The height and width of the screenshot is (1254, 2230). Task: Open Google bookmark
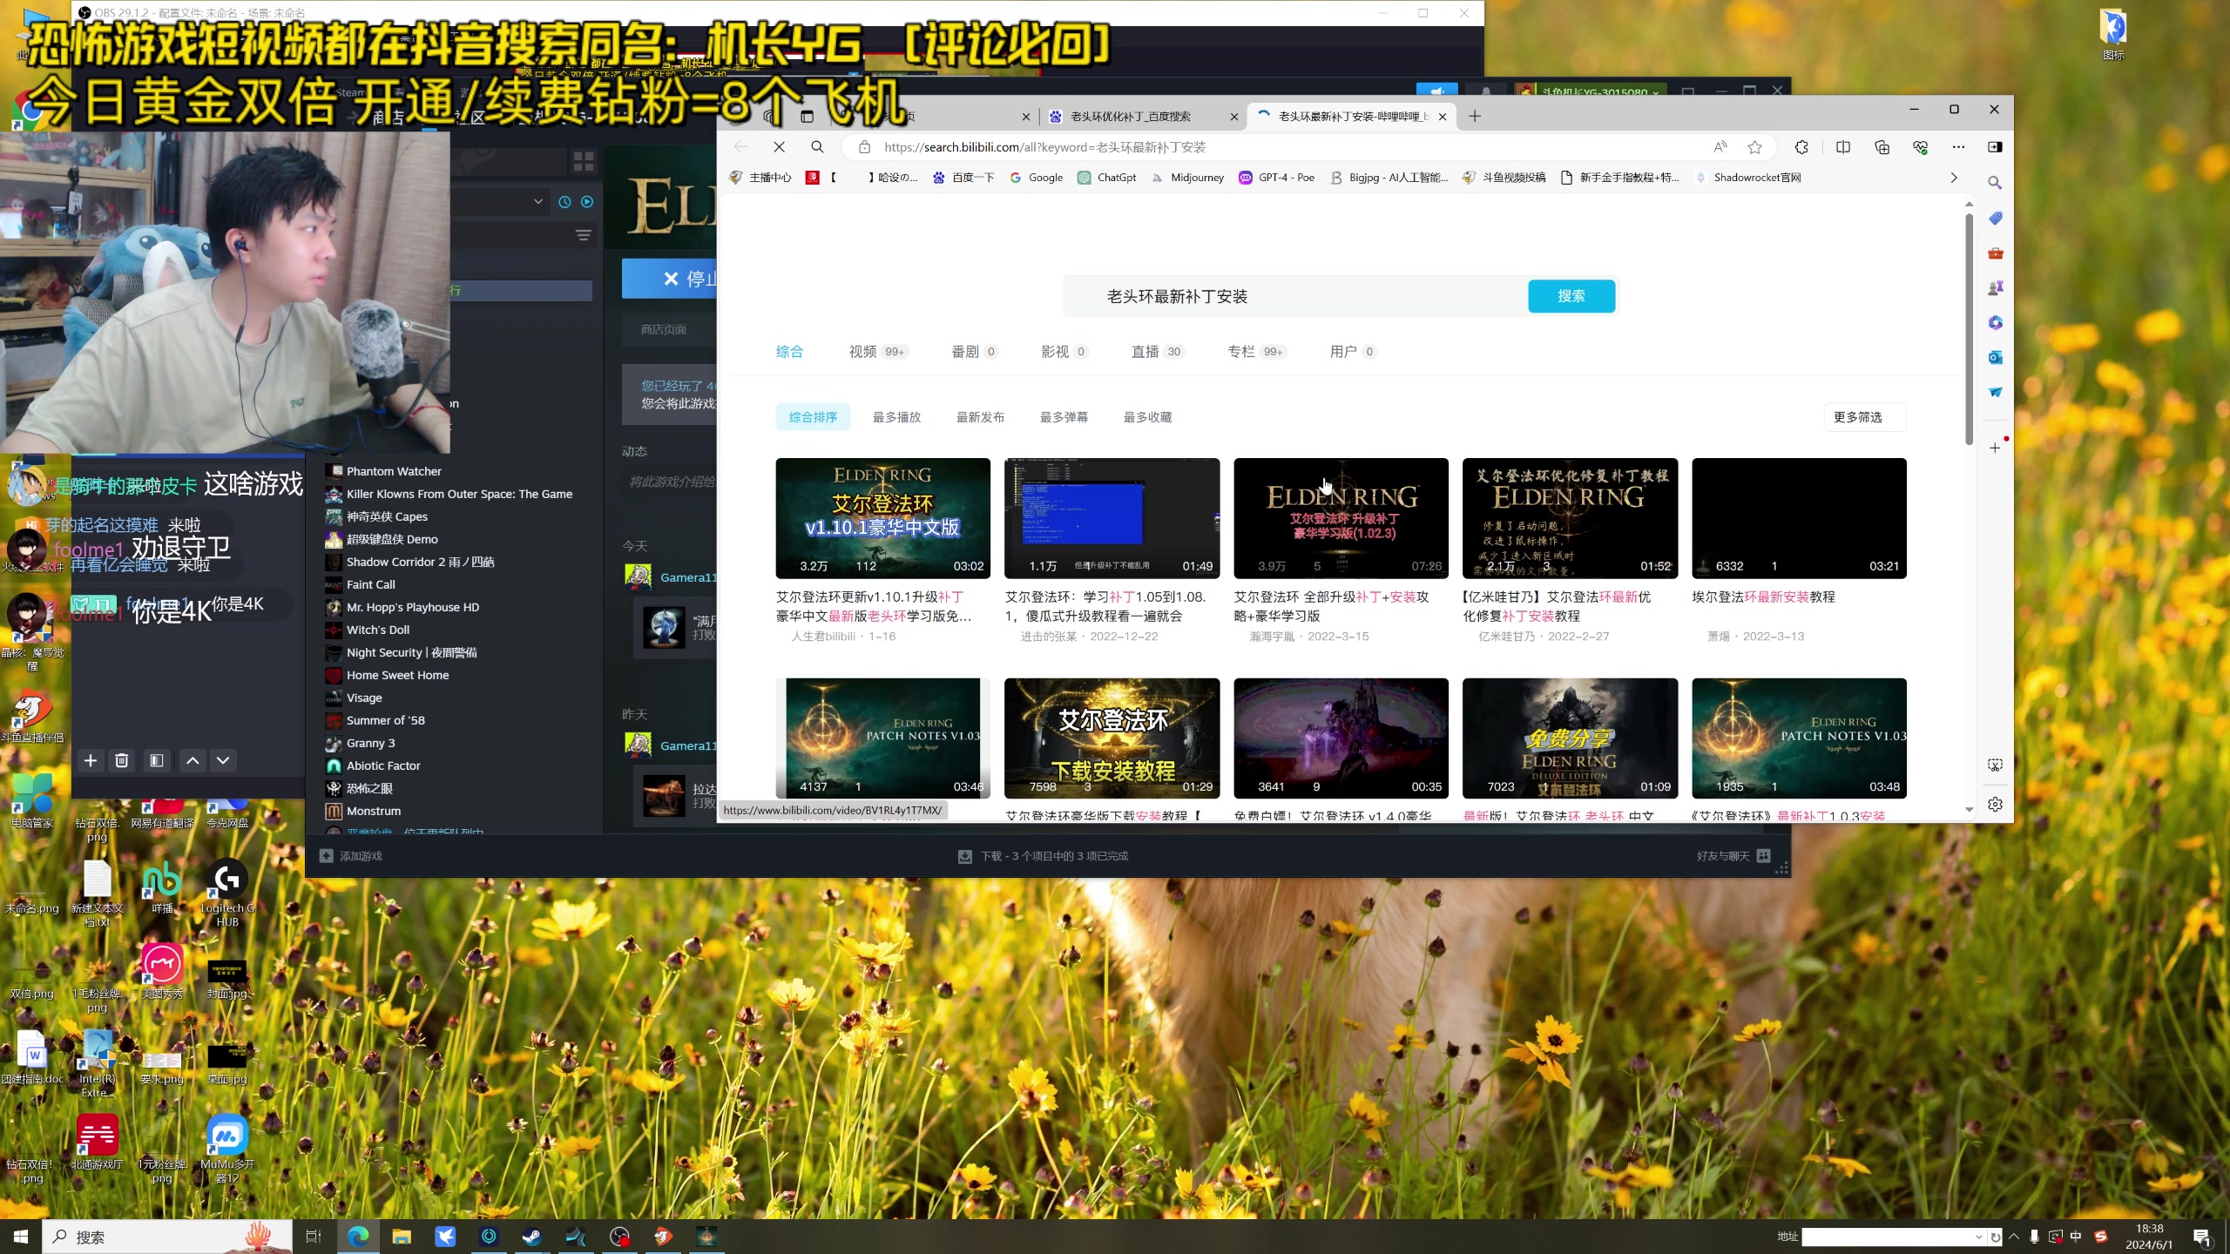click(1037, 178)
